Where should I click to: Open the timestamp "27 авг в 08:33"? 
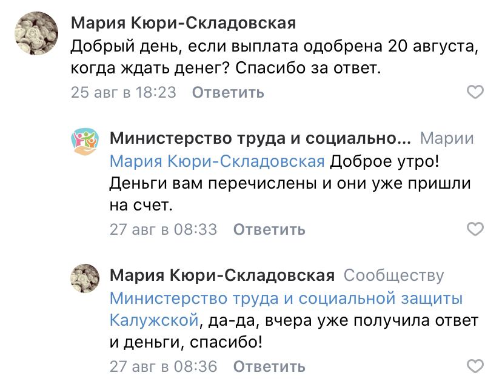point(162,229)
